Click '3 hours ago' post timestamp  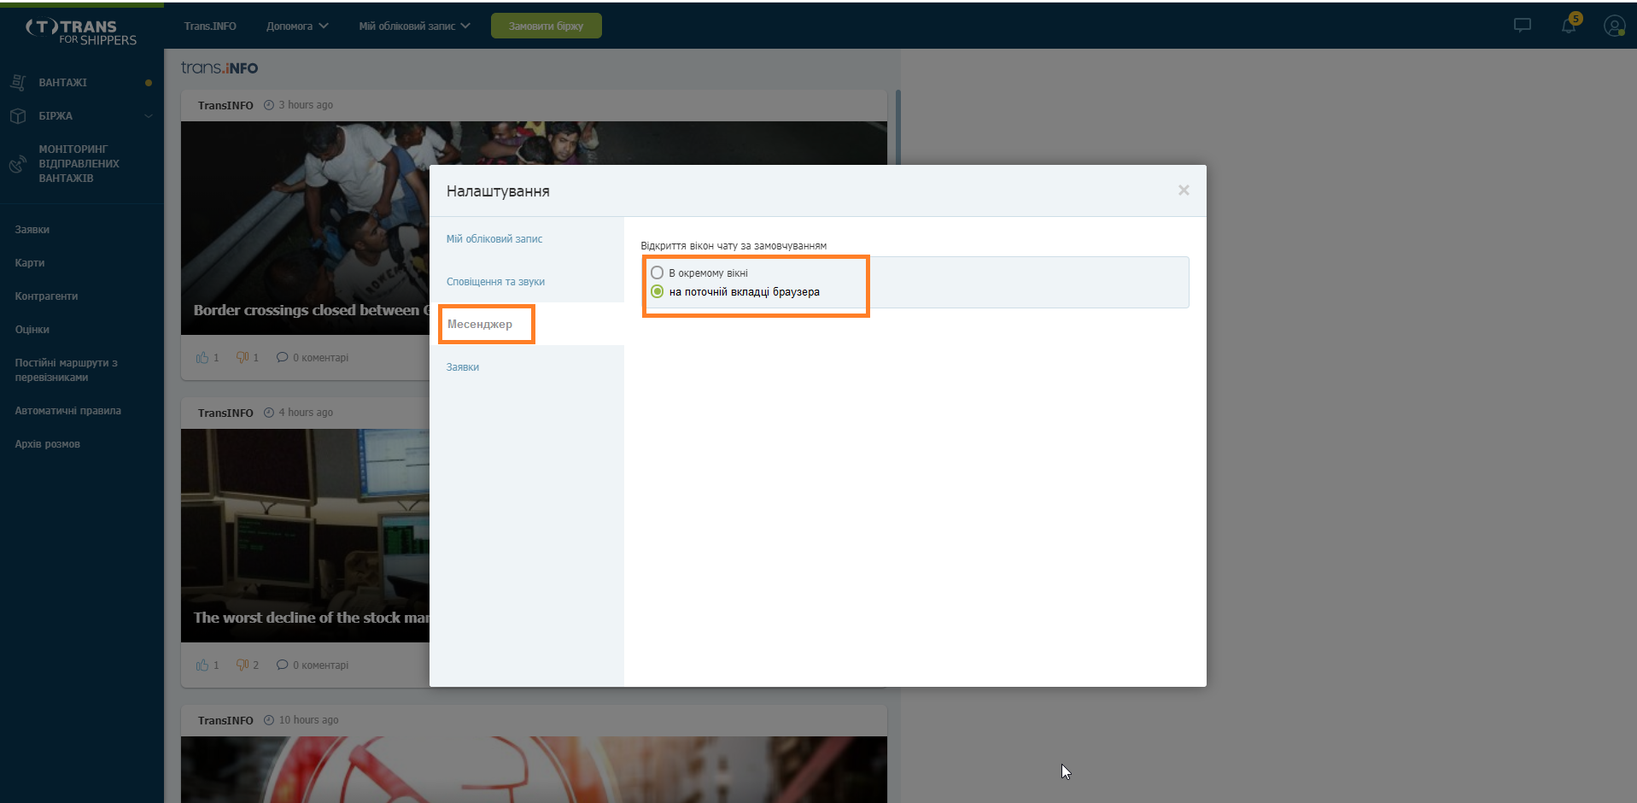click(x=306, y=105)
